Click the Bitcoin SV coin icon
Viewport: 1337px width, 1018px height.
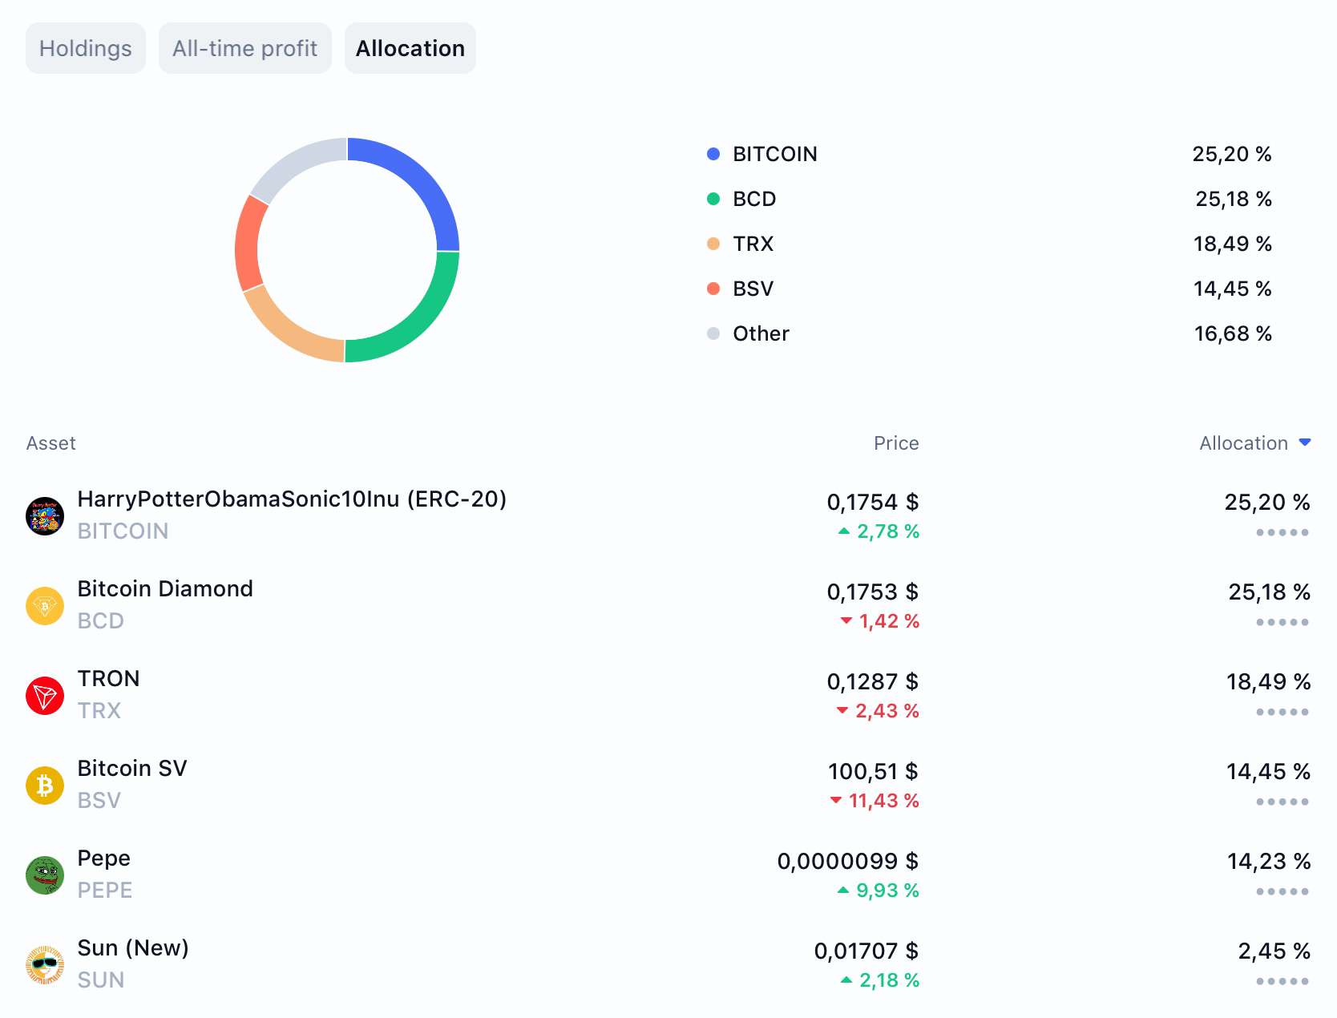[x=45, y=785]
